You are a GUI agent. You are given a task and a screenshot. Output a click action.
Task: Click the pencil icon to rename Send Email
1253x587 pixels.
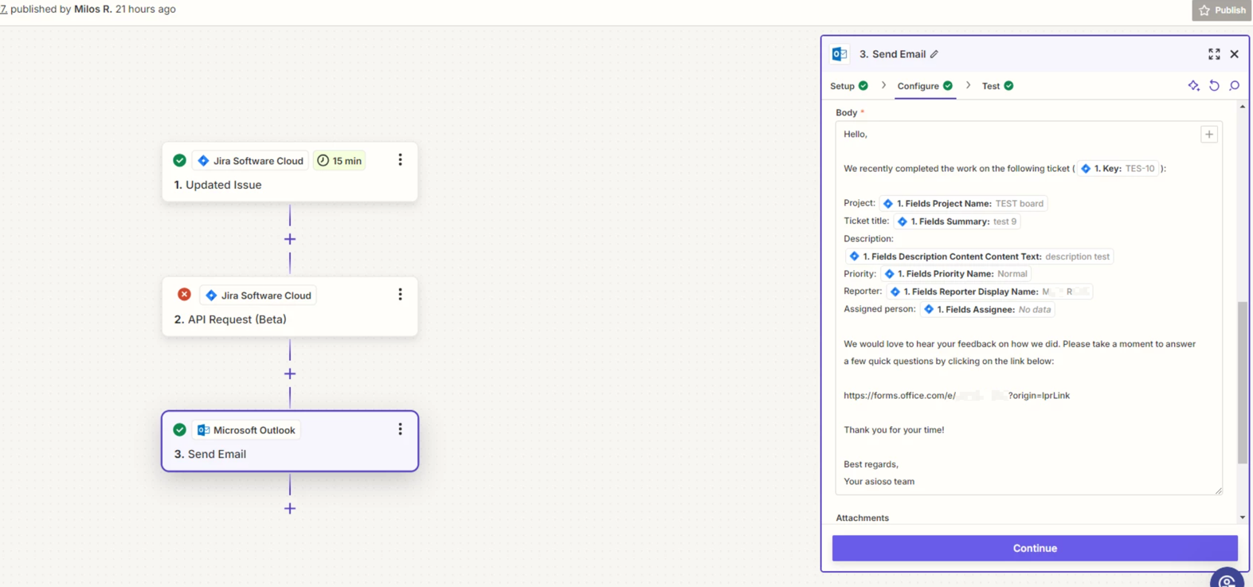point(934,54)
